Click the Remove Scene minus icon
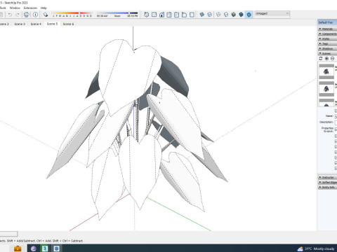 click(332, 59)
